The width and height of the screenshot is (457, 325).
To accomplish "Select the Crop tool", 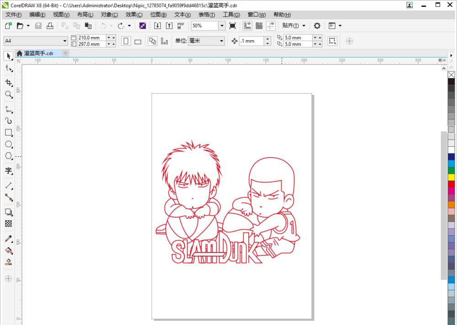I will (x=9, y=83).
